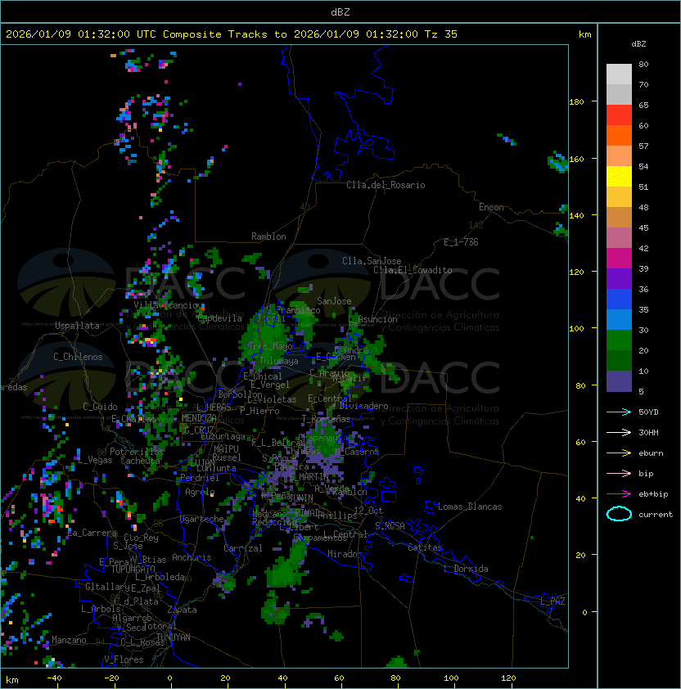Click the '50YD' legend label
Viewport: 681px width, 689px height.
click(x=648, y=412)
